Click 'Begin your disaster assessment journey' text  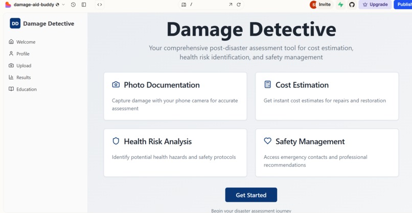pyautogui.click(x=251, y=210)
